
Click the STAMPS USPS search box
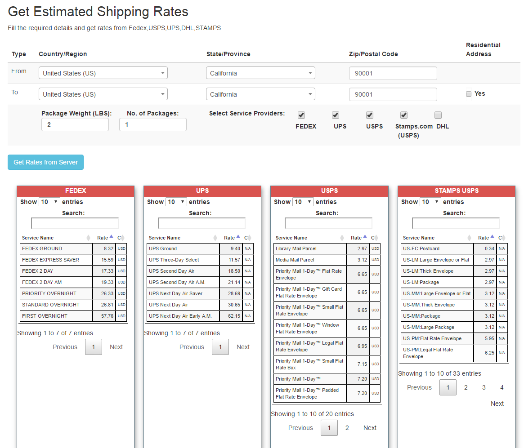[456, 223]
